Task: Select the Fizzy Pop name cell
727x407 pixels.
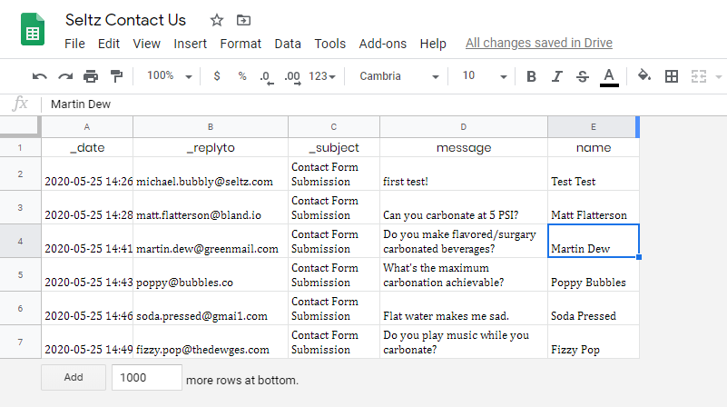Action: 594,342
